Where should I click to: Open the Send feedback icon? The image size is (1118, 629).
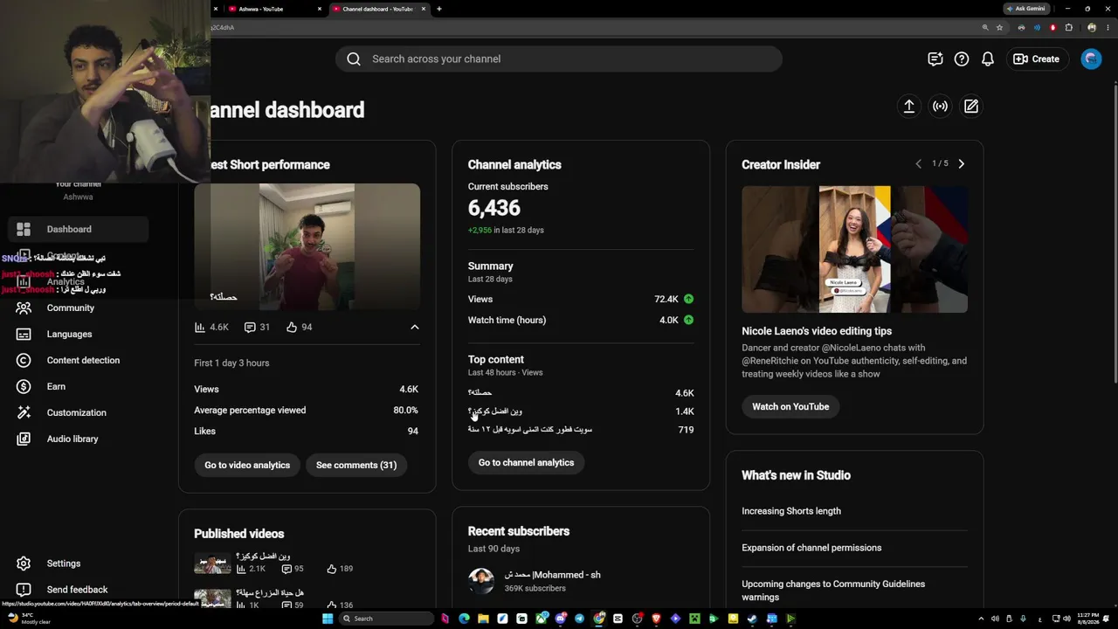click(24, 590)
